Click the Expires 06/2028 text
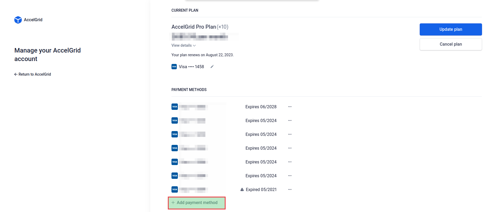This screenshot has width=494, height=212. 261,107
